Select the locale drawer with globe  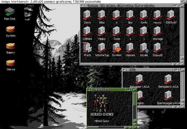tap(144, 50)
